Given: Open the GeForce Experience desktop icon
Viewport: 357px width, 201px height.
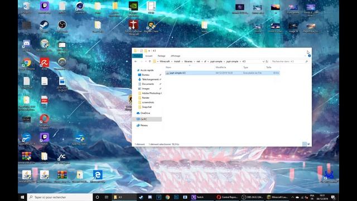Looking at the screenshot, I should point(133,8).
